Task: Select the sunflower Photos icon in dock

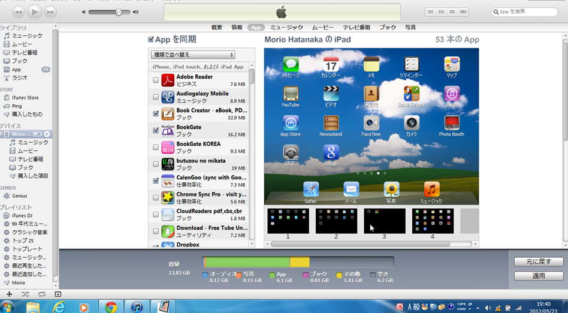Action: pos(392,189)
